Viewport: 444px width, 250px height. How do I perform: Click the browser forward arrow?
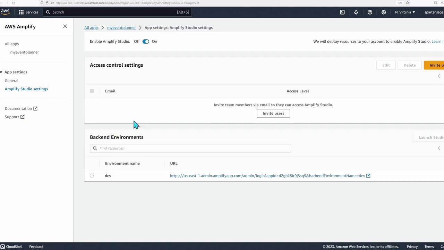click(7, 3)
